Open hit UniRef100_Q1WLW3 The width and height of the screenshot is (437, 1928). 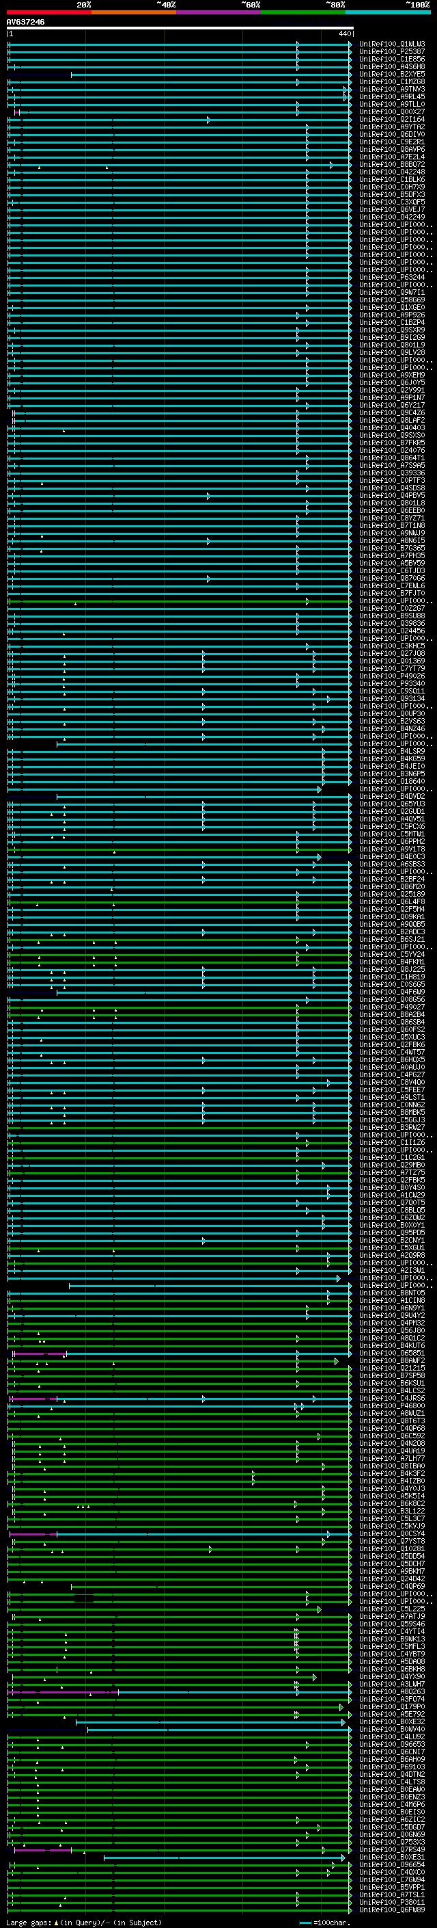point(392,44)
